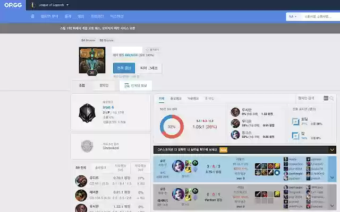Select the Iron 4 rank emblem

click(x=87, y=113)
